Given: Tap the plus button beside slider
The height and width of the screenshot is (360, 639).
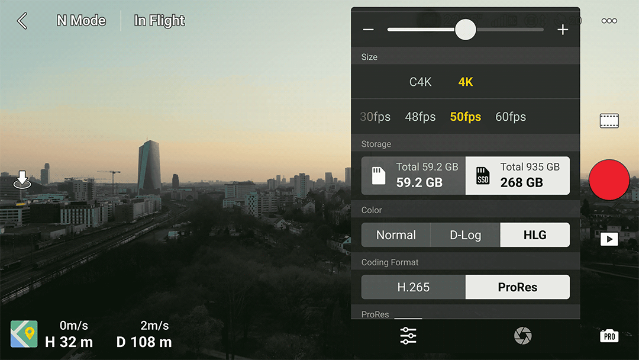Looking at the screenshot, I should point(563,30).
